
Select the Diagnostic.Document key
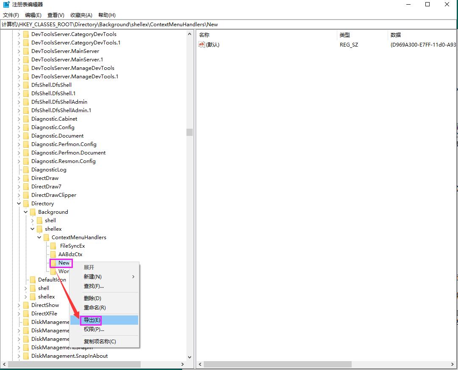coord(58,136)
